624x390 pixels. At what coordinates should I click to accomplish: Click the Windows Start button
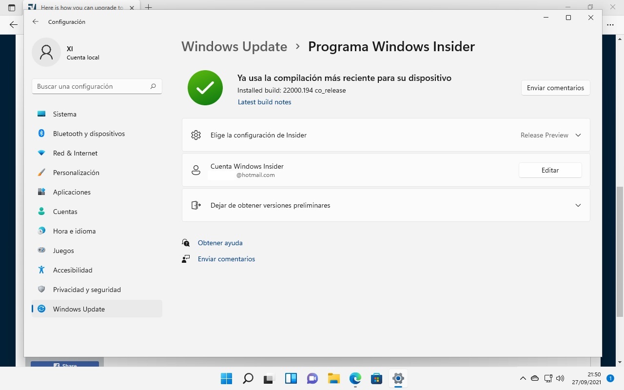pos(226,378)
